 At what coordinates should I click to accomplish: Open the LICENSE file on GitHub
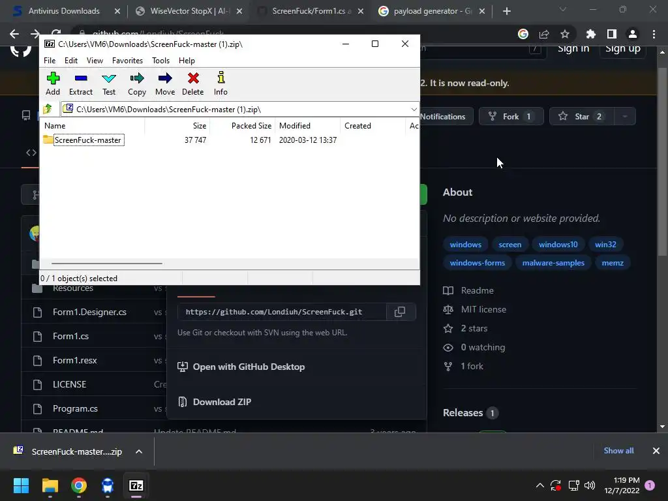[69, 384]
